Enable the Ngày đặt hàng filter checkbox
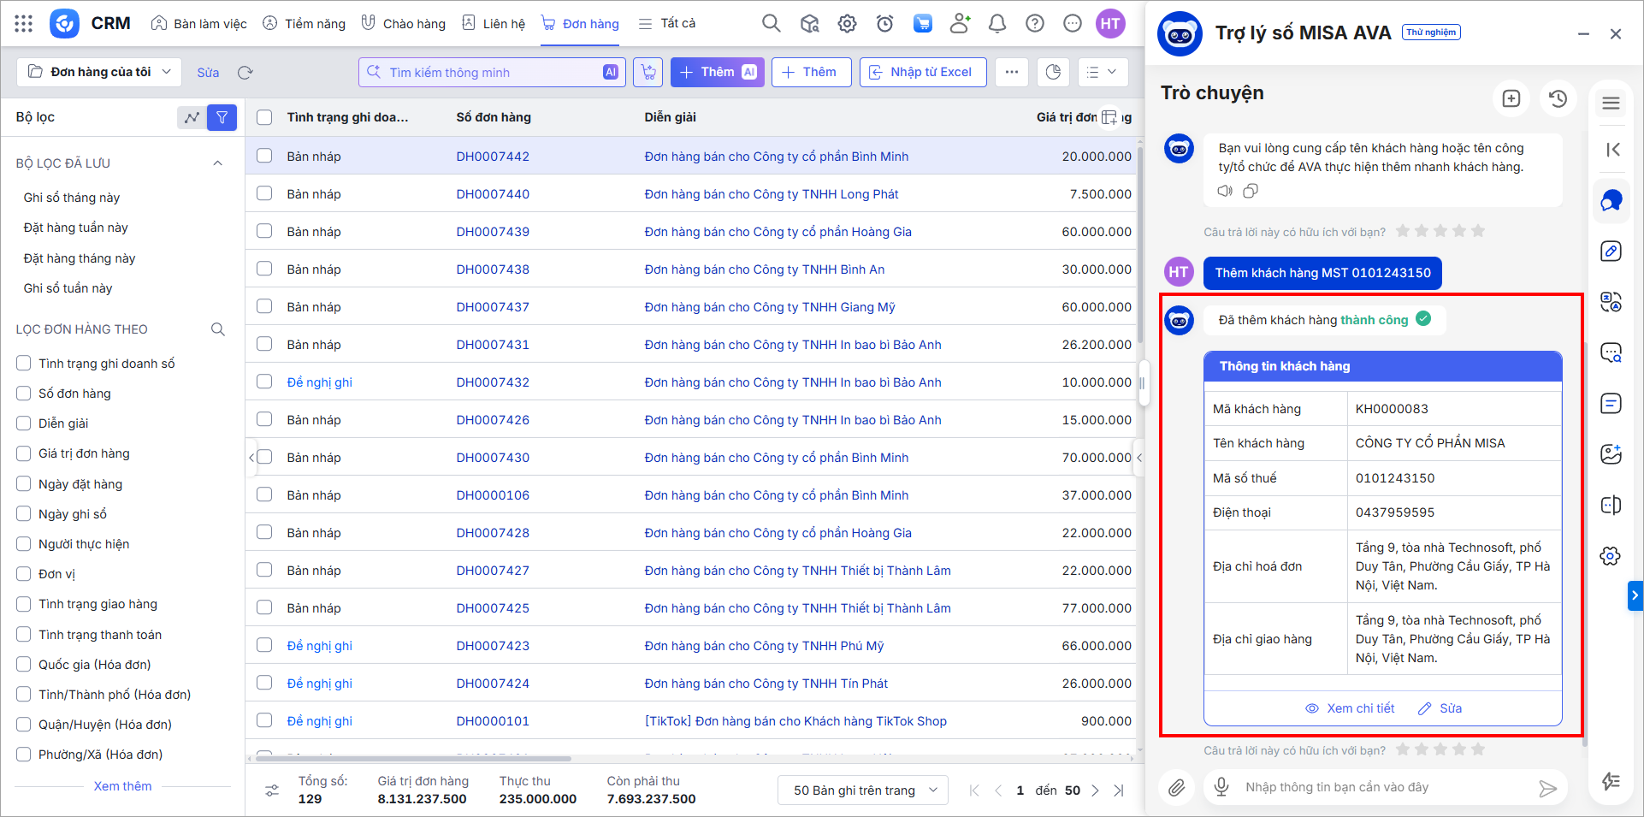The width and height of the screenshot is (1644, 817). 24,484
